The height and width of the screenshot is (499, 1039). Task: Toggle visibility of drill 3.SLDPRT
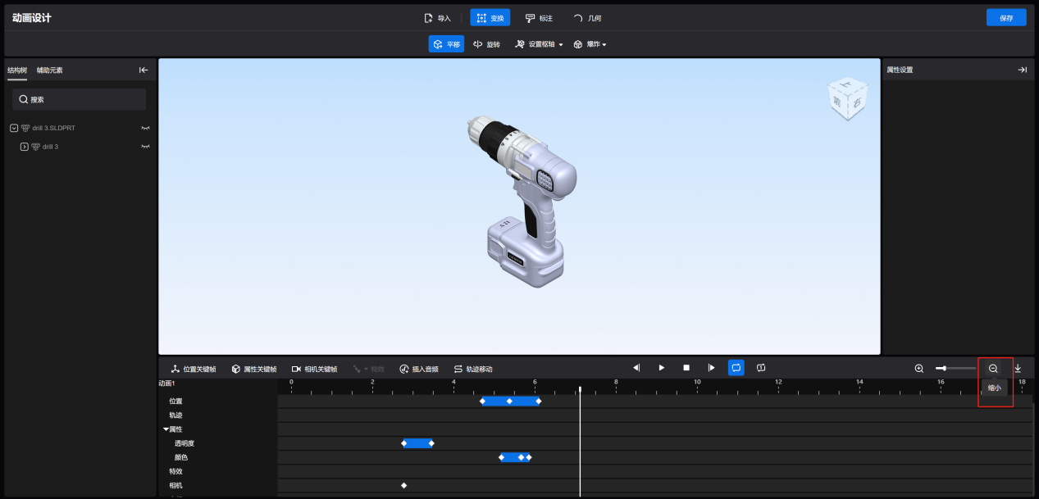146,128
